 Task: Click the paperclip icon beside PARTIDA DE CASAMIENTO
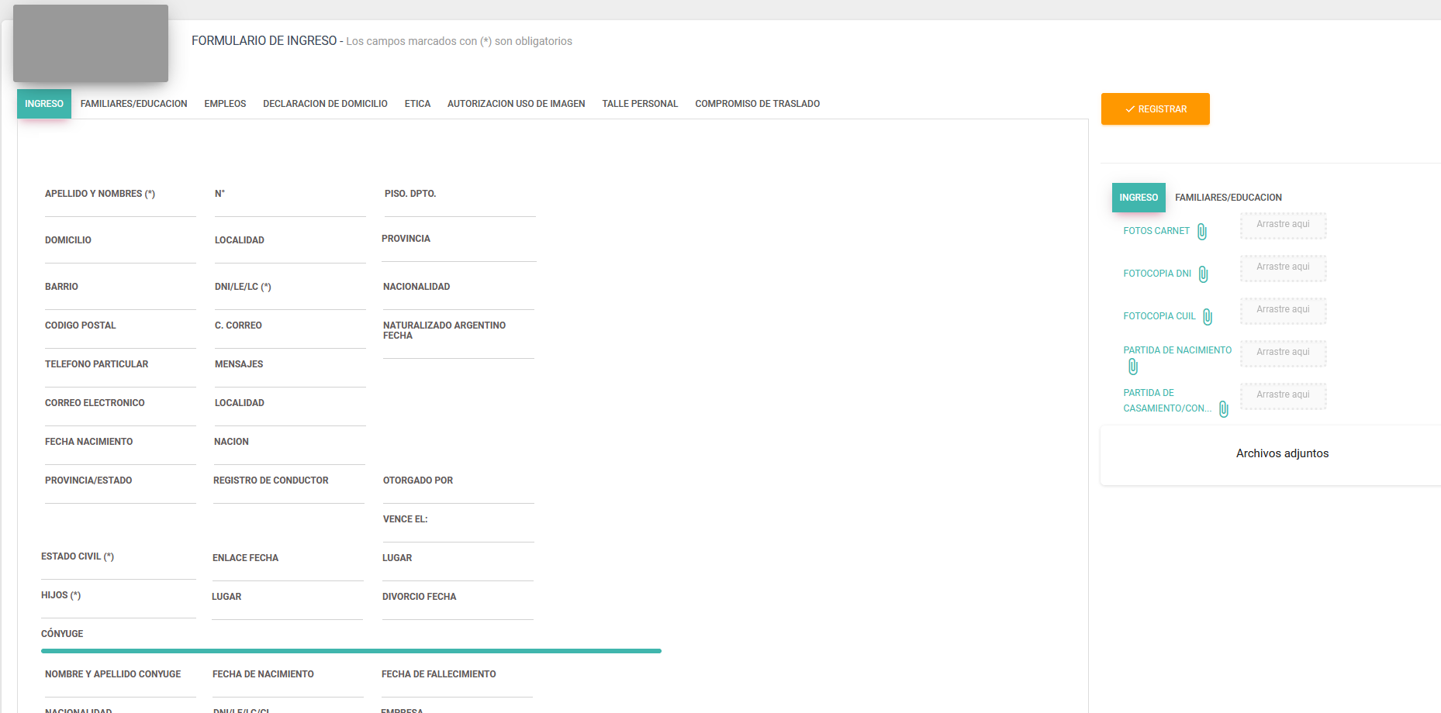1224,409
